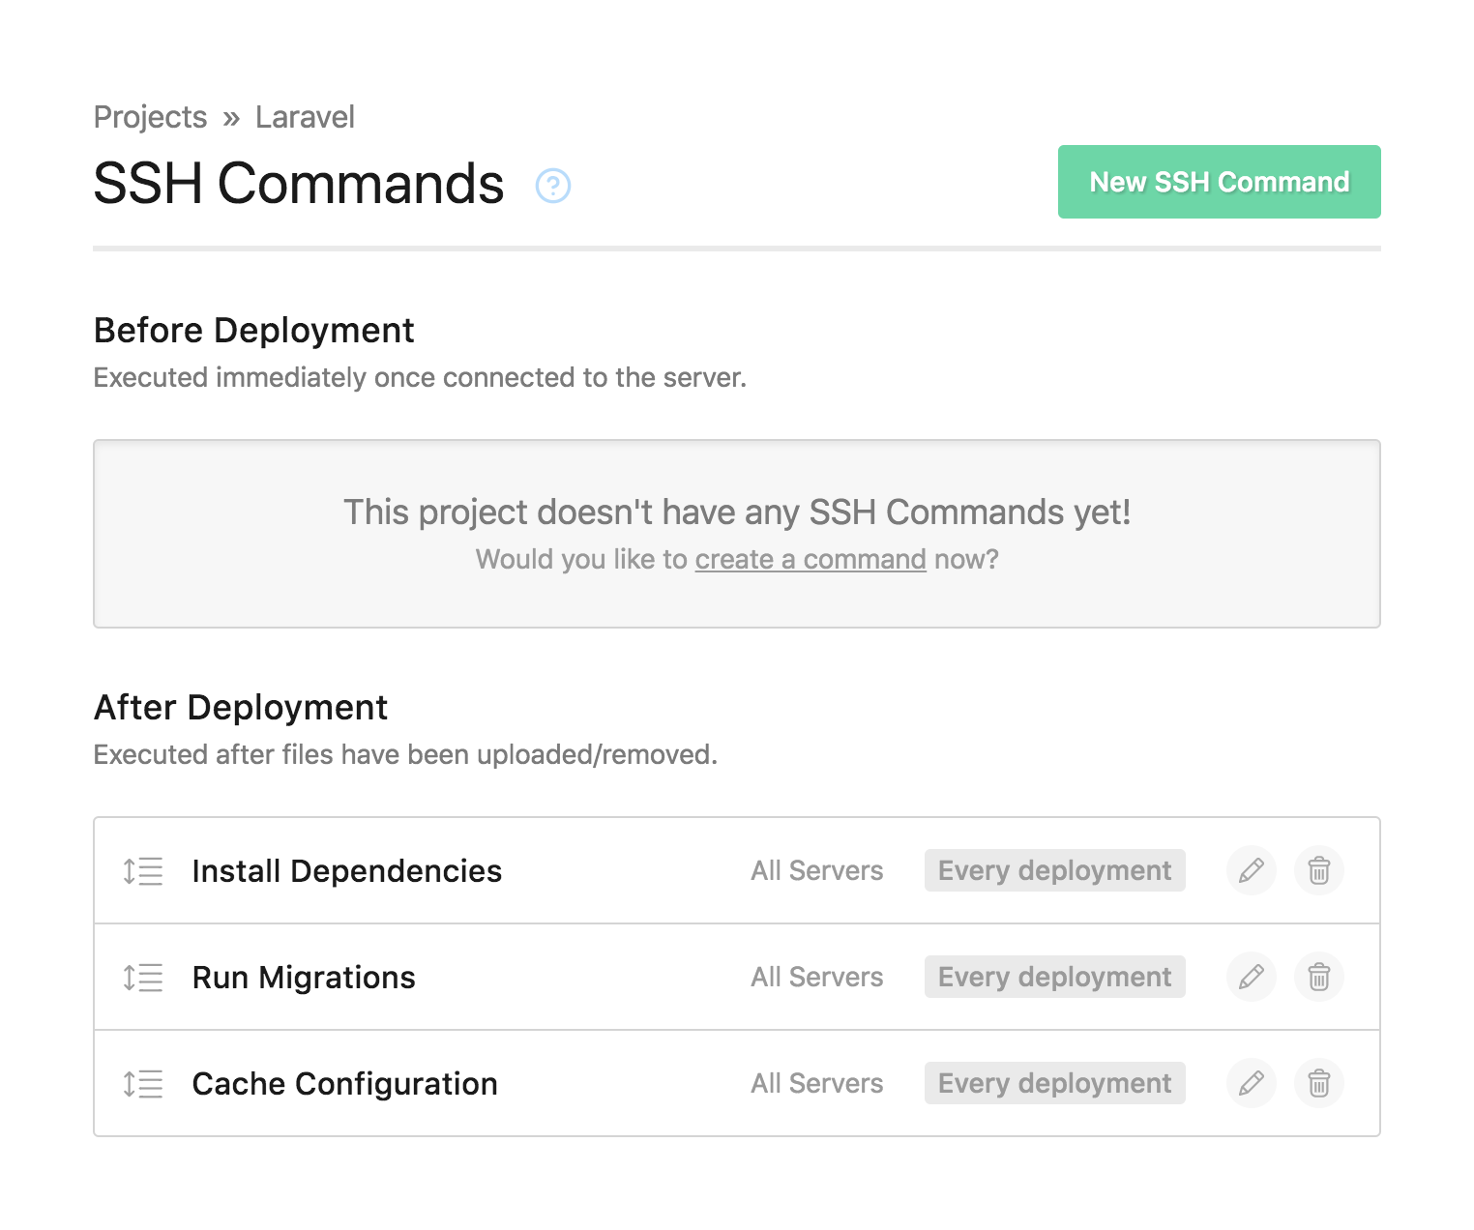This screenshot has width=1474, height=1230.
Task: Grab reorder handle for Run Migrations
Action: (143, 978)
